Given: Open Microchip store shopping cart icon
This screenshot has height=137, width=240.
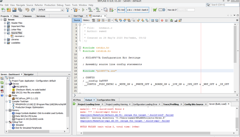Looking at the screenshot, I should tap(155, 10).
